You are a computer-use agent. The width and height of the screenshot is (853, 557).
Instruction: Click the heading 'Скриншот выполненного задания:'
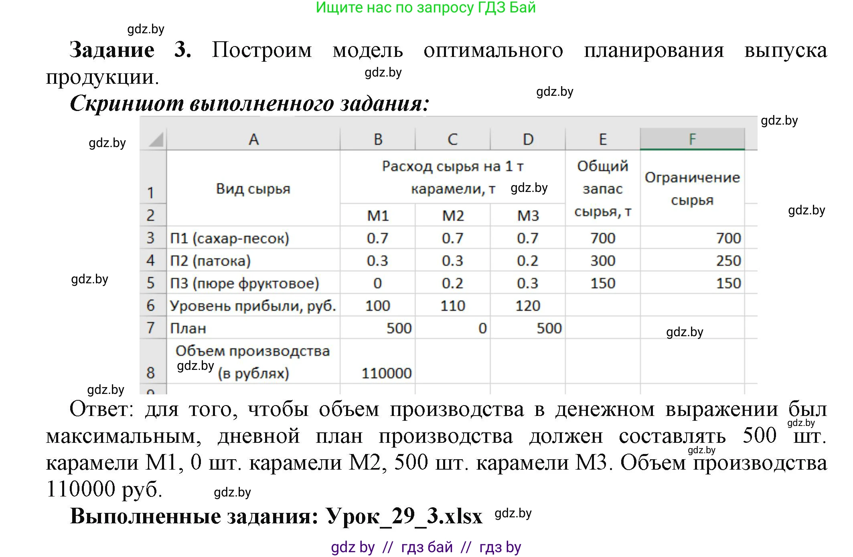click(x=249, y=103)
